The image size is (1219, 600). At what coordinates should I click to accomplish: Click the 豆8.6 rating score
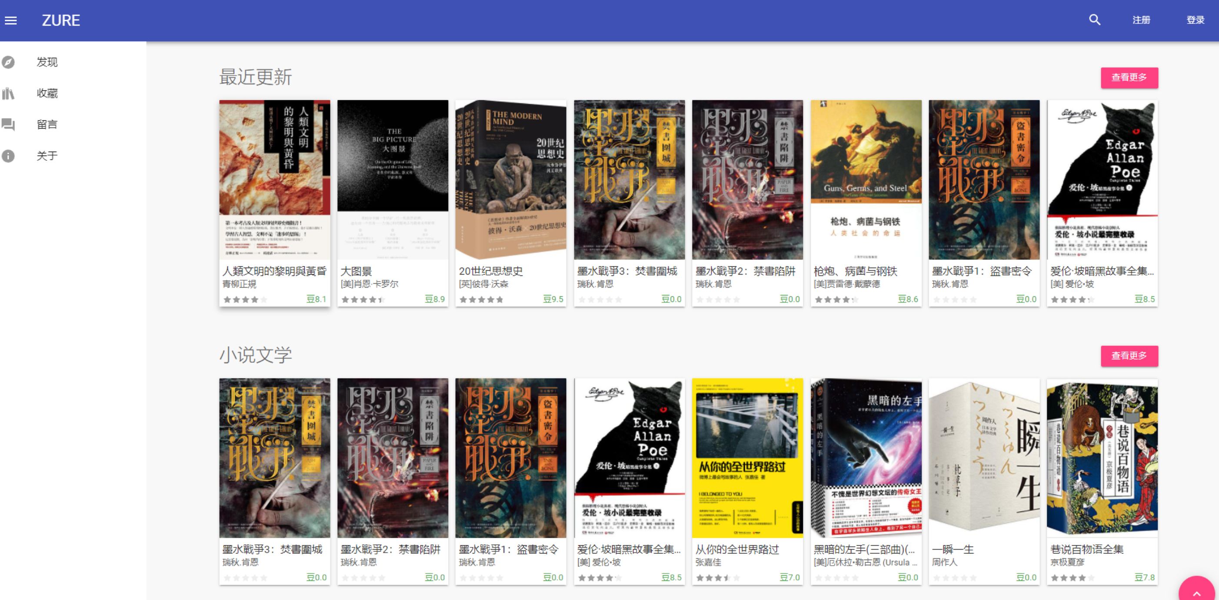908,299
